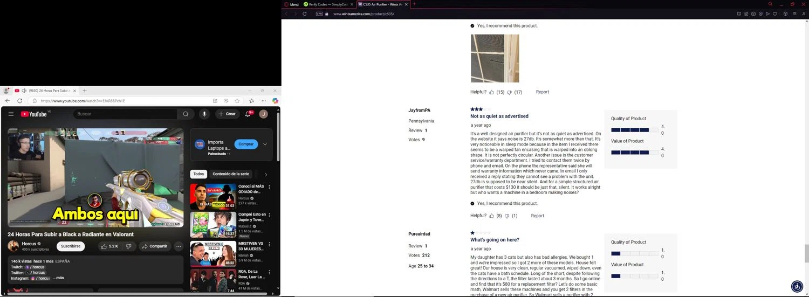Select the CS35 Air Purifier Winix tab
The height and width of the screenshot is (297, 809).
pyautogui.click(x=383, y=4)
